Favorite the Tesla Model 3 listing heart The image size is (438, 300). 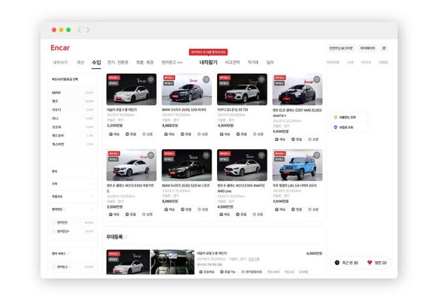151,80
